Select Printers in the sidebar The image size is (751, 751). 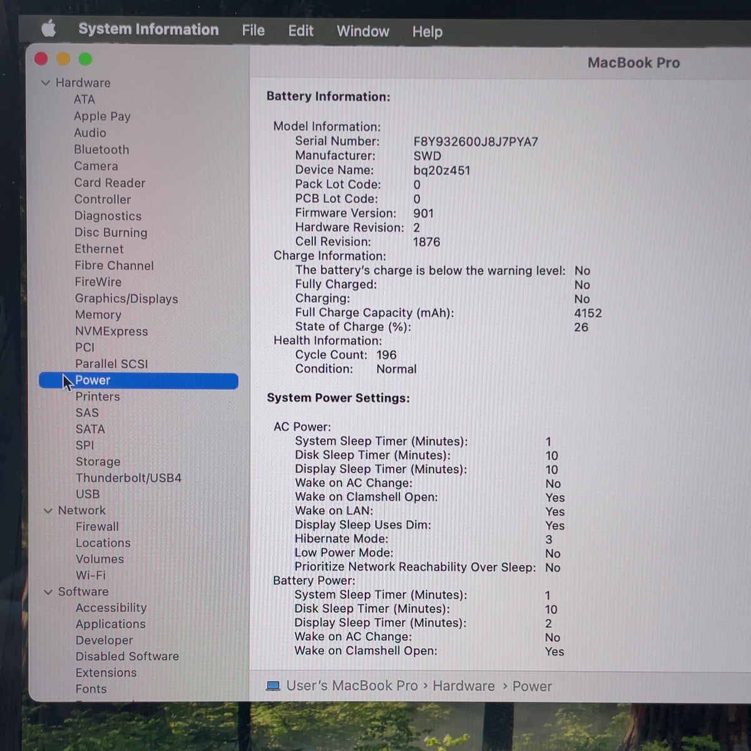click(x=98, y=397)
